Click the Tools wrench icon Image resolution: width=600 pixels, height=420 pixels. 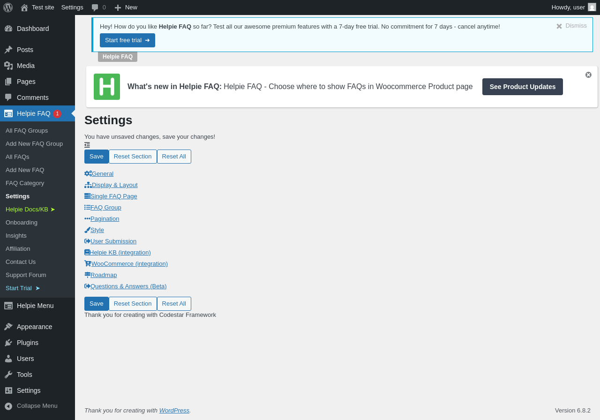click(8, 375)
